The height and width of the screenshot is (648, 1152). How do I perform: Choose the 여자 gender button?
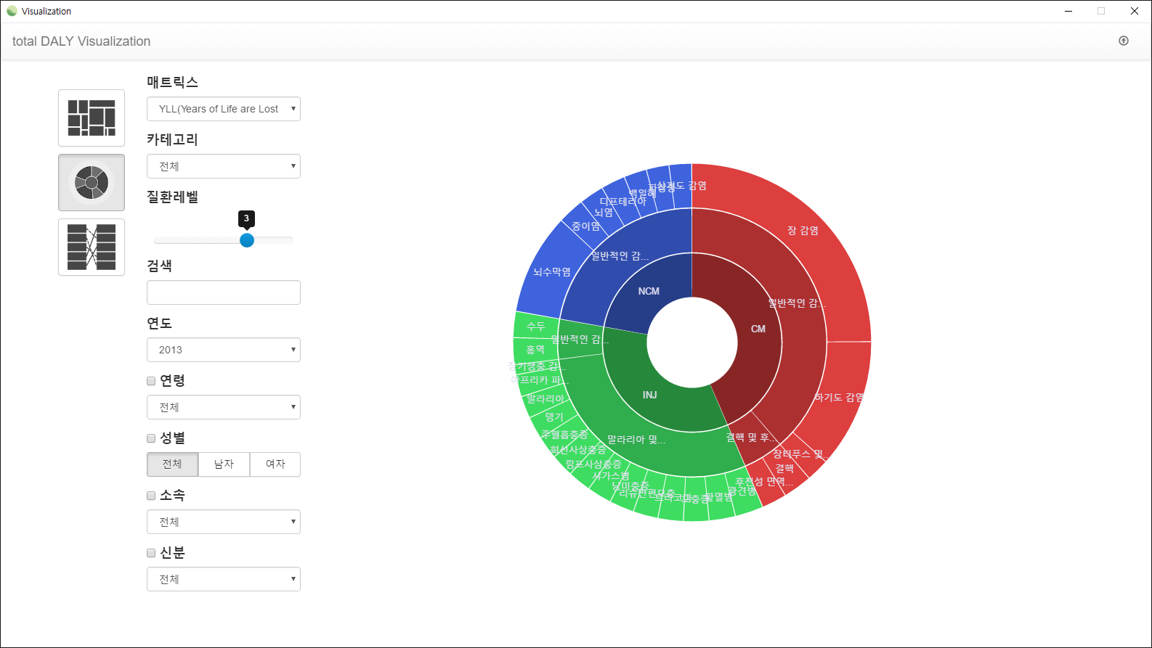tap(275, 464)
